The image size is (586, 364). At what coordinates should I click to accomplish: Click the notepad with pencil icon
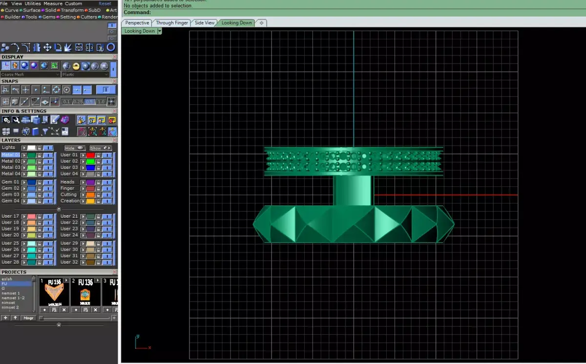tap(55, 119)
